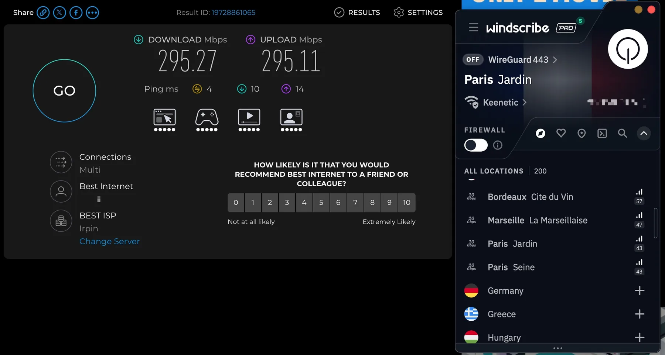Click the Windscribe power connect button
The width and height of the screenshot is (665, 355).
point(628,49)
